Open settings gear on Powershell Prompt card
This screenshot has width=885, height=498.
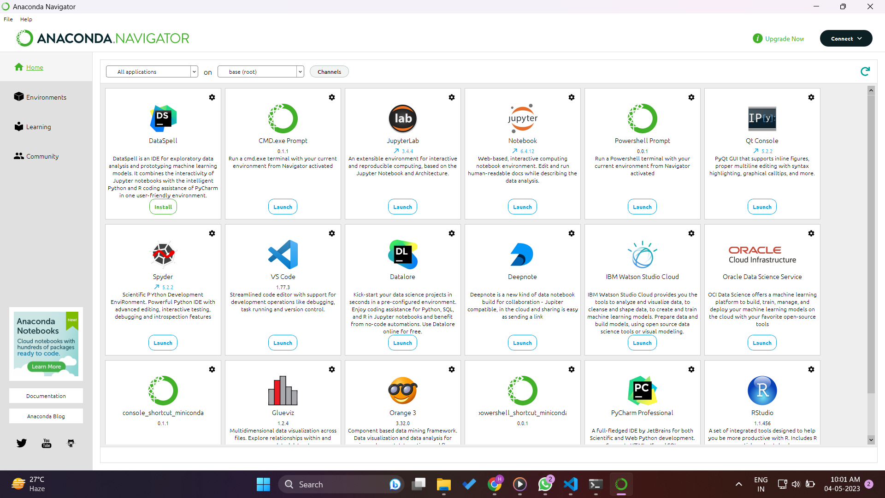[x=691, y=97]
